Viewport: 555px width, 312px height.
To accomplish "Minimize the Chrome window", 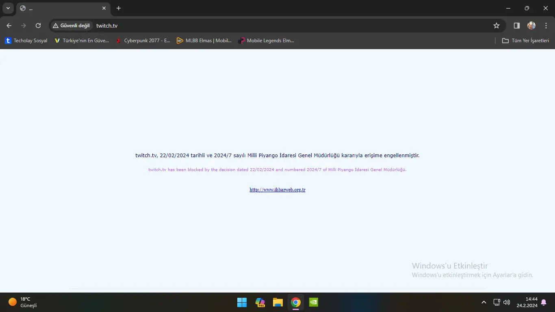I will [508, 8].
